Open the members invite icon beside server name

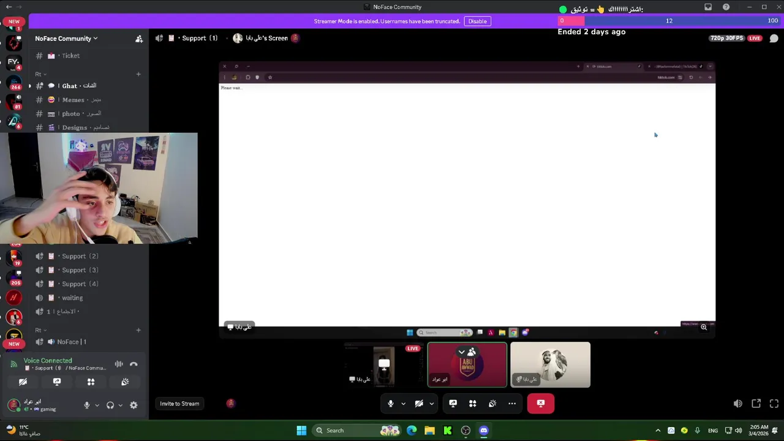click(139, 39)
